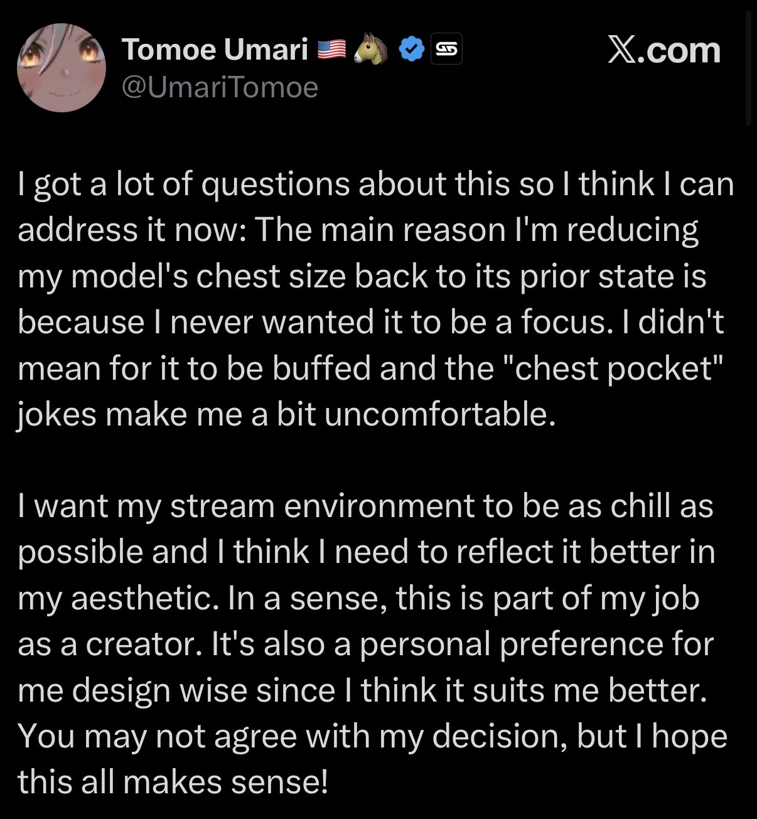Click the phrase "stream environment"
This screenshot has width=757, height=819.
tap(323, 506)
